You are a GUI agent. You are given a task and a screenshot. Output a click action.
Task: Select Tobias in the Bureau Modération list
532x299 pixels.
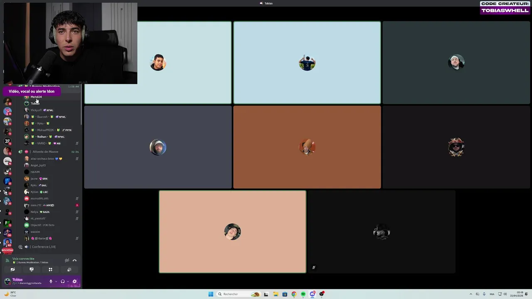tap(35, 103)
